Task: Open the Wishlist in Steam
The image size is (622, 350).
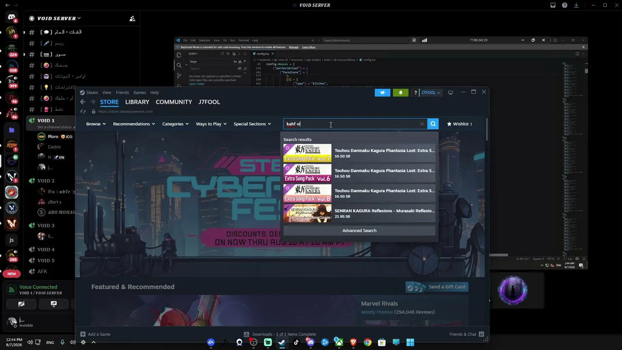Action: (x=459, y=124)
